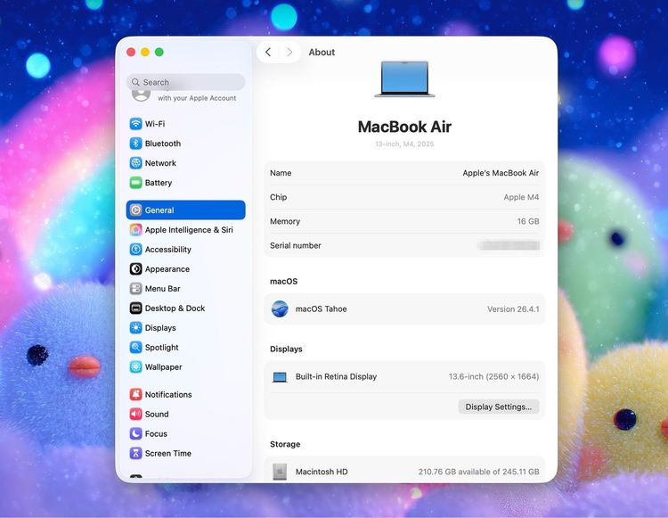Screen dimensions: 668x518
Task: Click the Bluetooth sidebar icon
Action: click(x=135, y=144)
